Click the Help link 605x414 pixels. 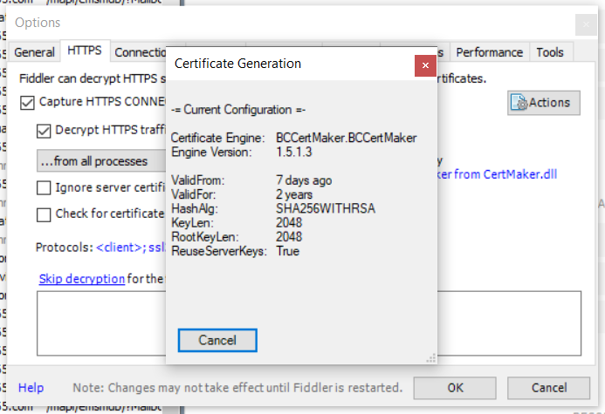coord(31,387)
